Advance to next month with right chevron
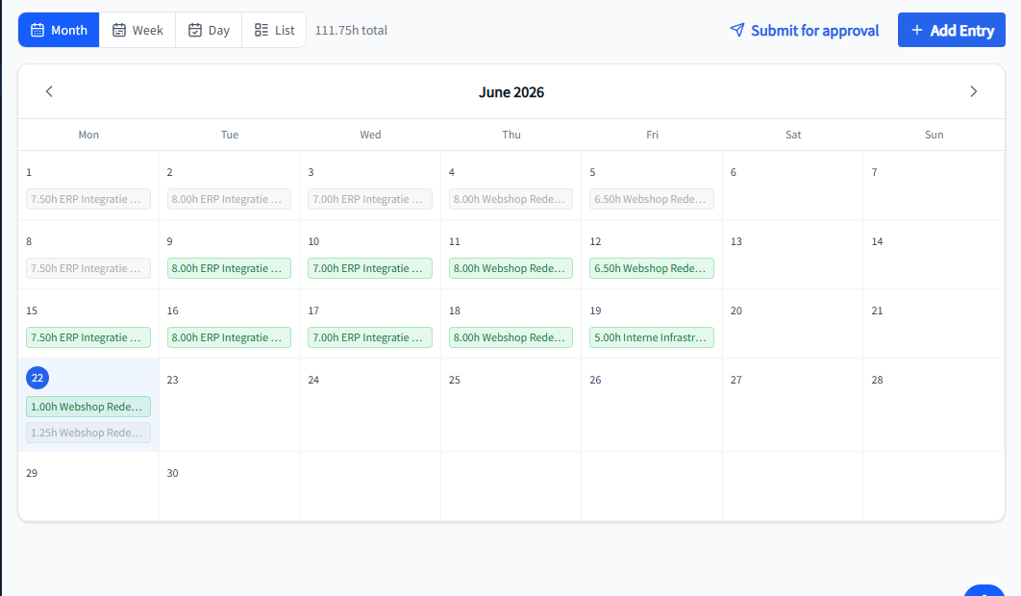The image size is (1021, 596). click(974, 91)
